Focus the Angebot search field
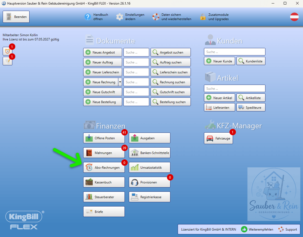The image size is (303, 237). (x=136, y=52)
